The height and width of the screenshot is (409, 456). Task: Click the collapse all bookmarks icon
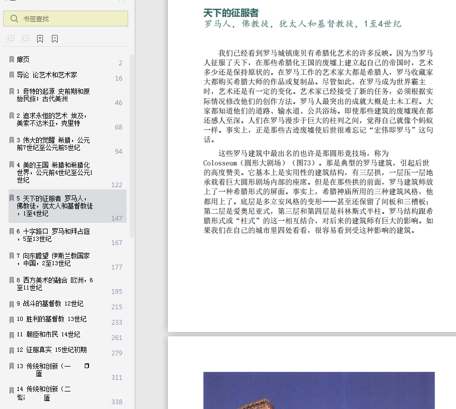pyautogui.click(x=25, y=38)
